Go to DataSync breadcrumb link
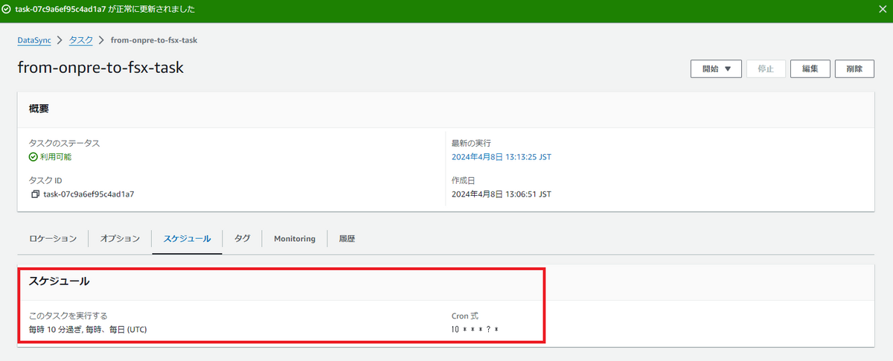This screenshot has width=893, height=361. pyautogui.click(x=34, y=39)
